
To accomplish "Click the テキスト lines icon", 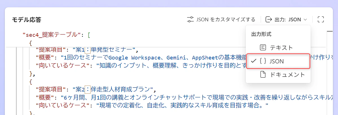I will (263, 47).
